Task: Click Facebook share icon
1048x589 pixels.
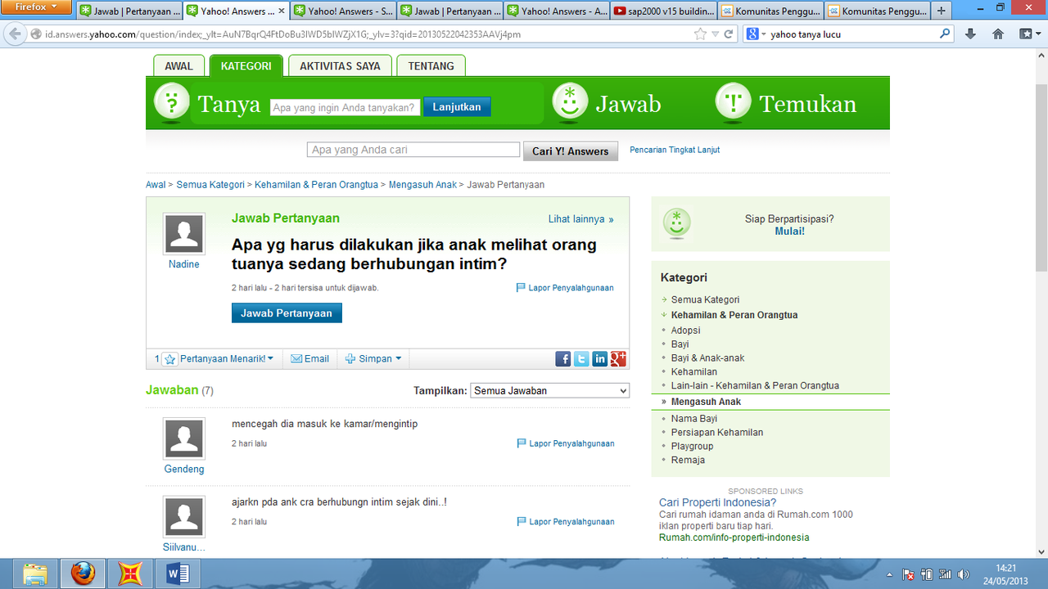Action: [x=563, y=358]
